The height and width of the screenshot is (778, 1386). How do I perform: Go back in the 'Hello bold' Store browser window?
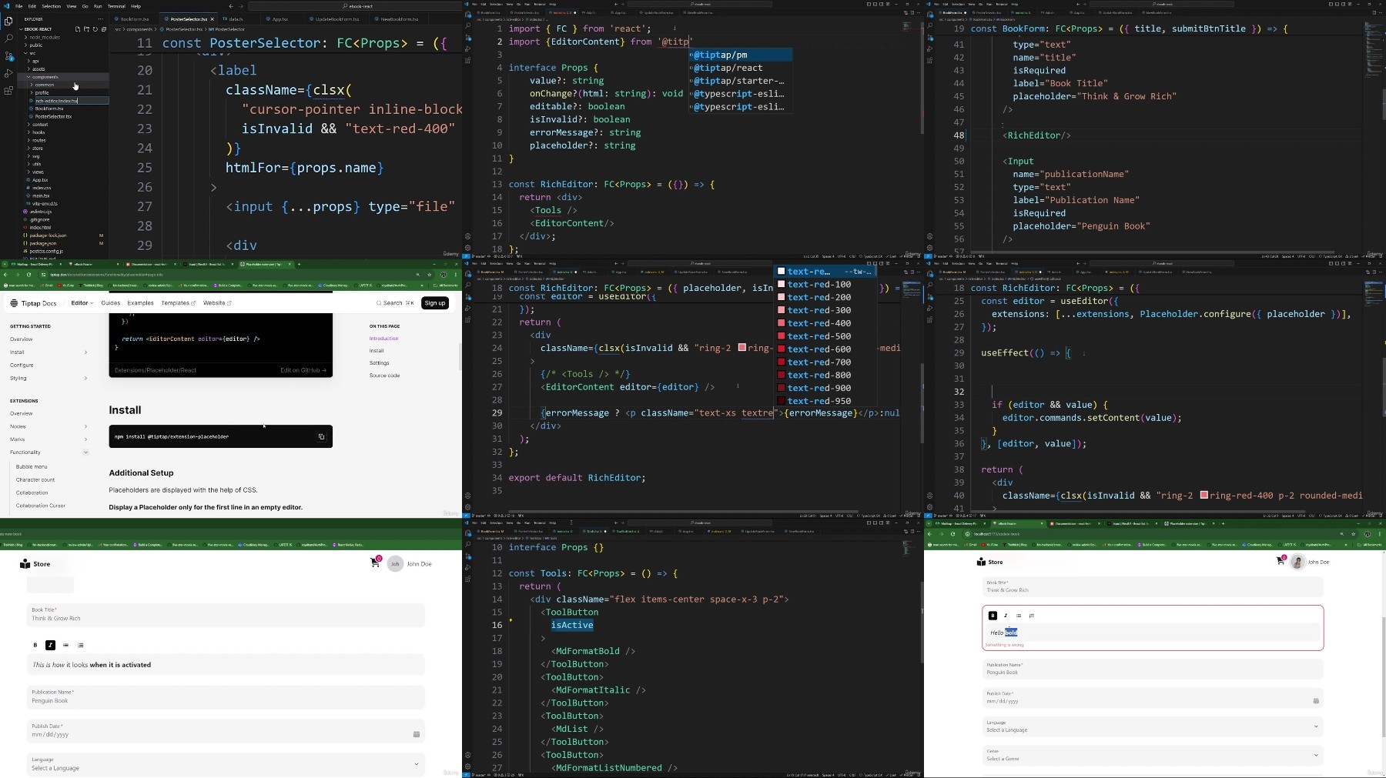(x=929, y=533)
